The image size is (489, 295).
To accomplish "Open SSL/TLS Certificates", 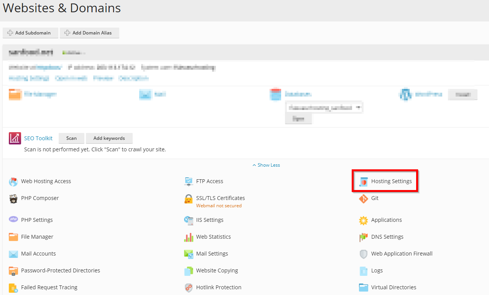I will point(220,198).
